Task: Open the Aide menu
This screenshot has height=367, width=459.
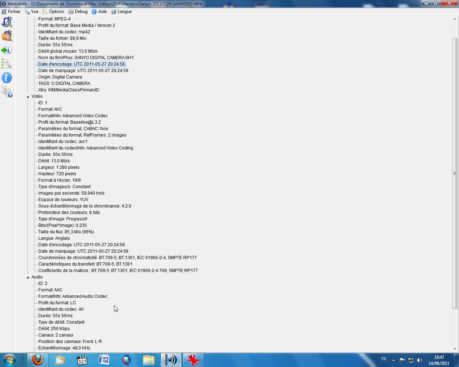Action: point(99,11)
